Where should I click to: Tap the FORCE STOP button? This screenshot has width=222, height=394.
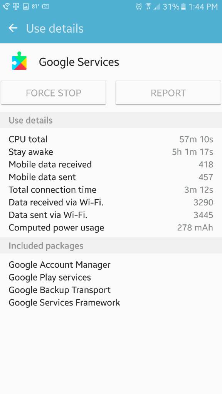pos(53,93)
